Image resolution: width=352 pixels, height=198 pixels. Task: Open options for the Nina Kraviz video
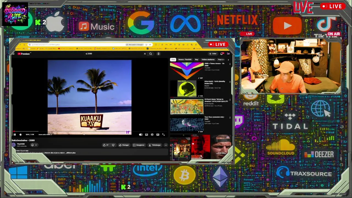pyautogui.click(x=230, y=82)
